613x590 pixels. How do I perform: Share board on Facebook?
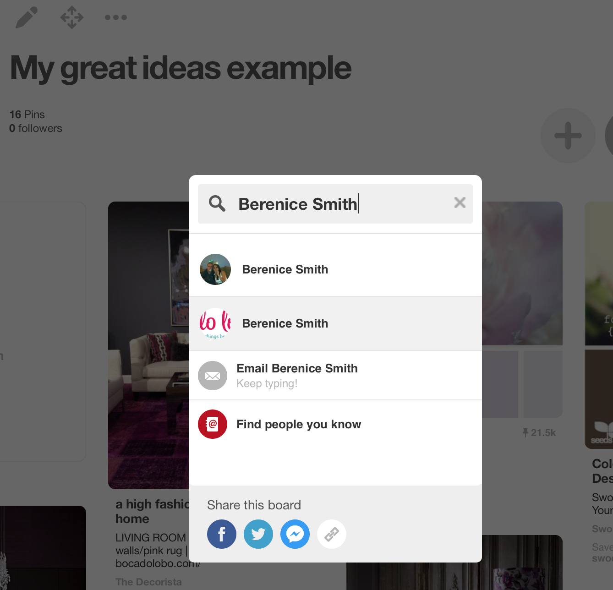click(222, 534)
